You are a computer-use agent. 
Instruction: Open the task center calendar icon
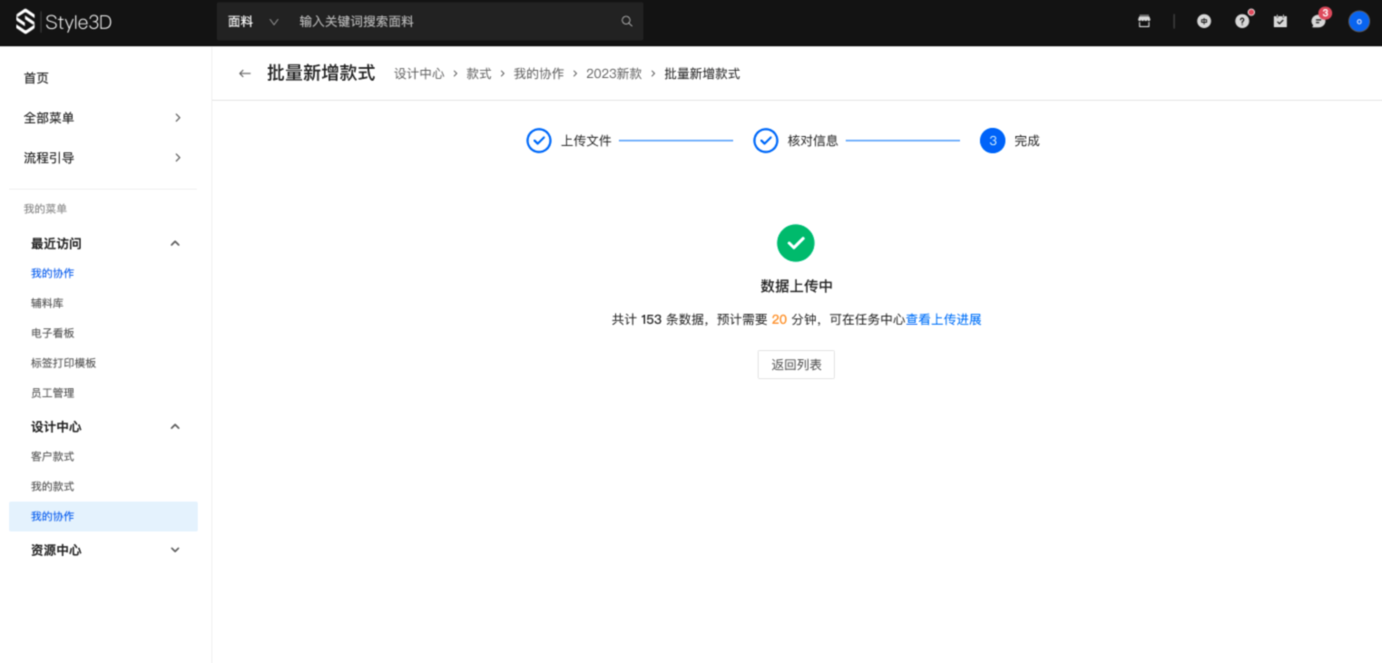click(x=1279, y=22)
